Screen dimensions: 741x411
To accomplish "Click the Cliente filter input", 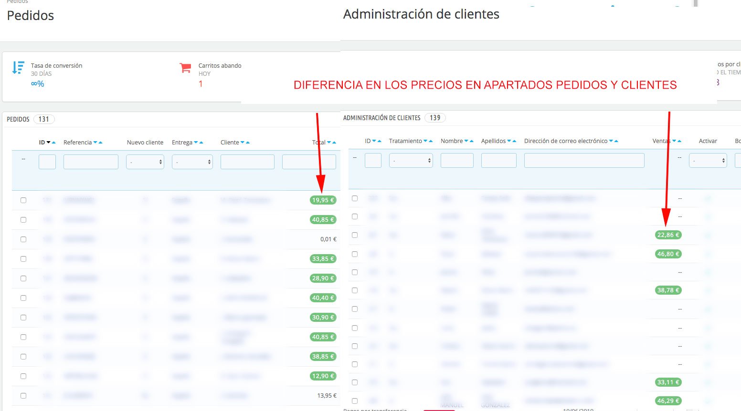I will pyautogui.click(x=247, y=162).
